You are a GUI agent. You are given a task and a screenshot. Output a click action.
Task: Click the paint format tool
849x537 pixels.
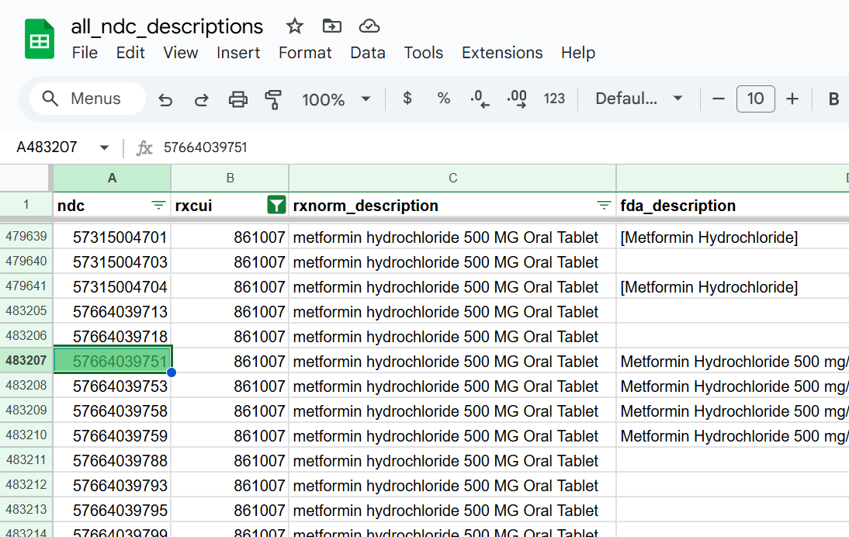(272, 99)
